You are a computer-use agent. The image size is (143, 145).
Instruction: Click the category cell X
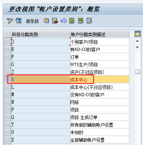coord(40,140)
